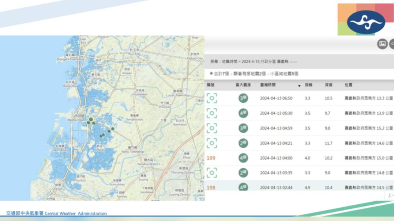Click the Central Weather Administration logo
394x221 pixels.
[x=366, y=22]
